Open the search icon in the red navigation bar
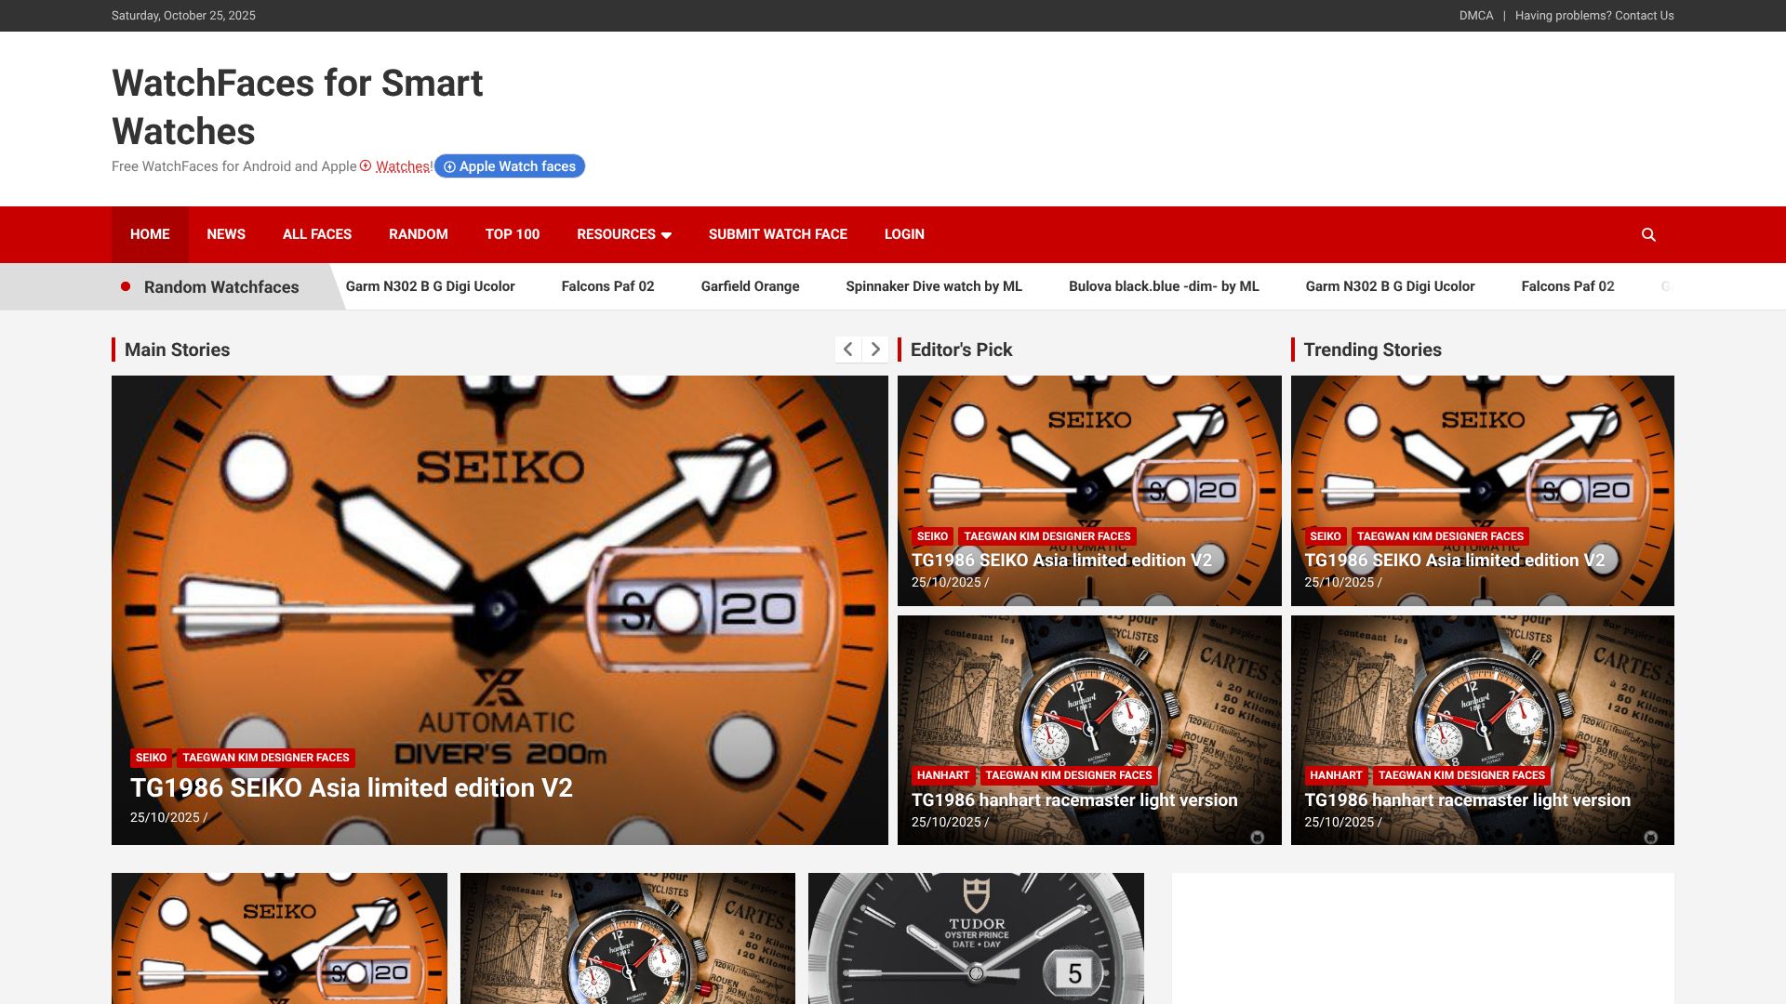 [x=1648, y=234]
